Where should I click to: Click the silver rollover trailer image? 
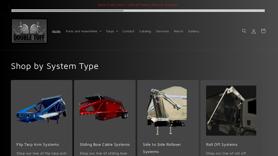[x=167, y=110]
